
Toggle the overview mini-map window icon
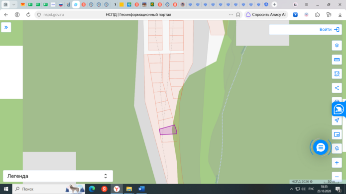point(337,134)
